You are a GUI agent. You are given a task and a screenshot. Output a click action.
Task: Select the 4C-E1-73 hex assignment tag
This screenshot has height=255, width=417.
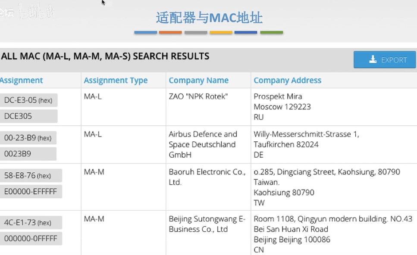click(30, 223)
